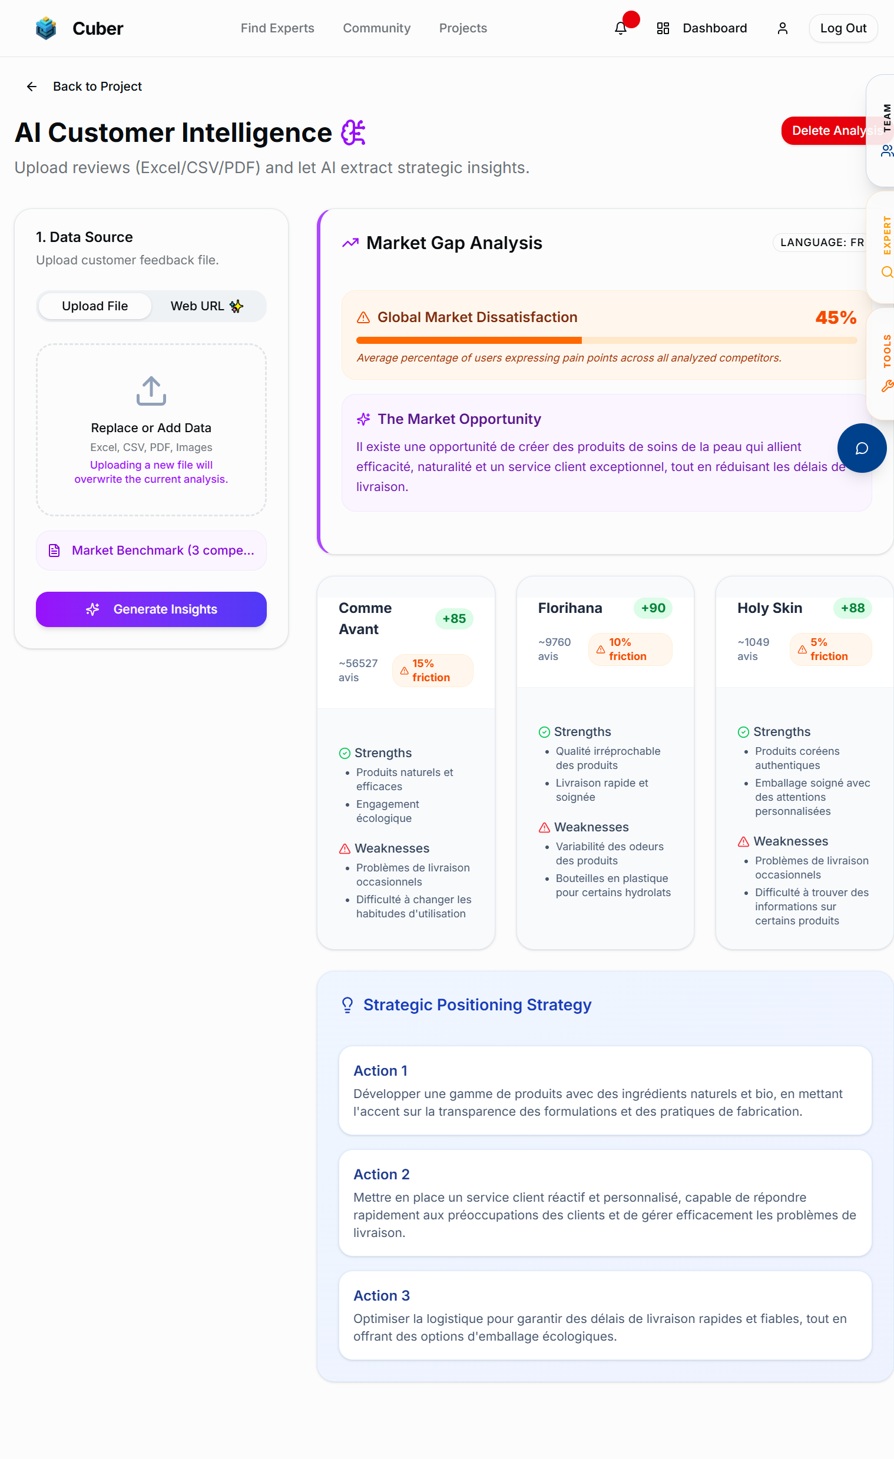Click the Delete Analysis button
The image size is (894, 1459).
point(825,131)
